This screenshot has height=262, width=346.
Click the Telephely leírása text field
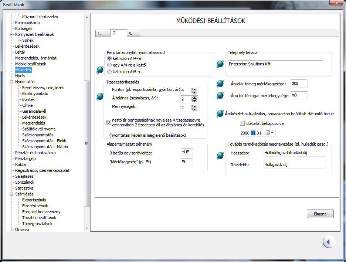[275, 64]
